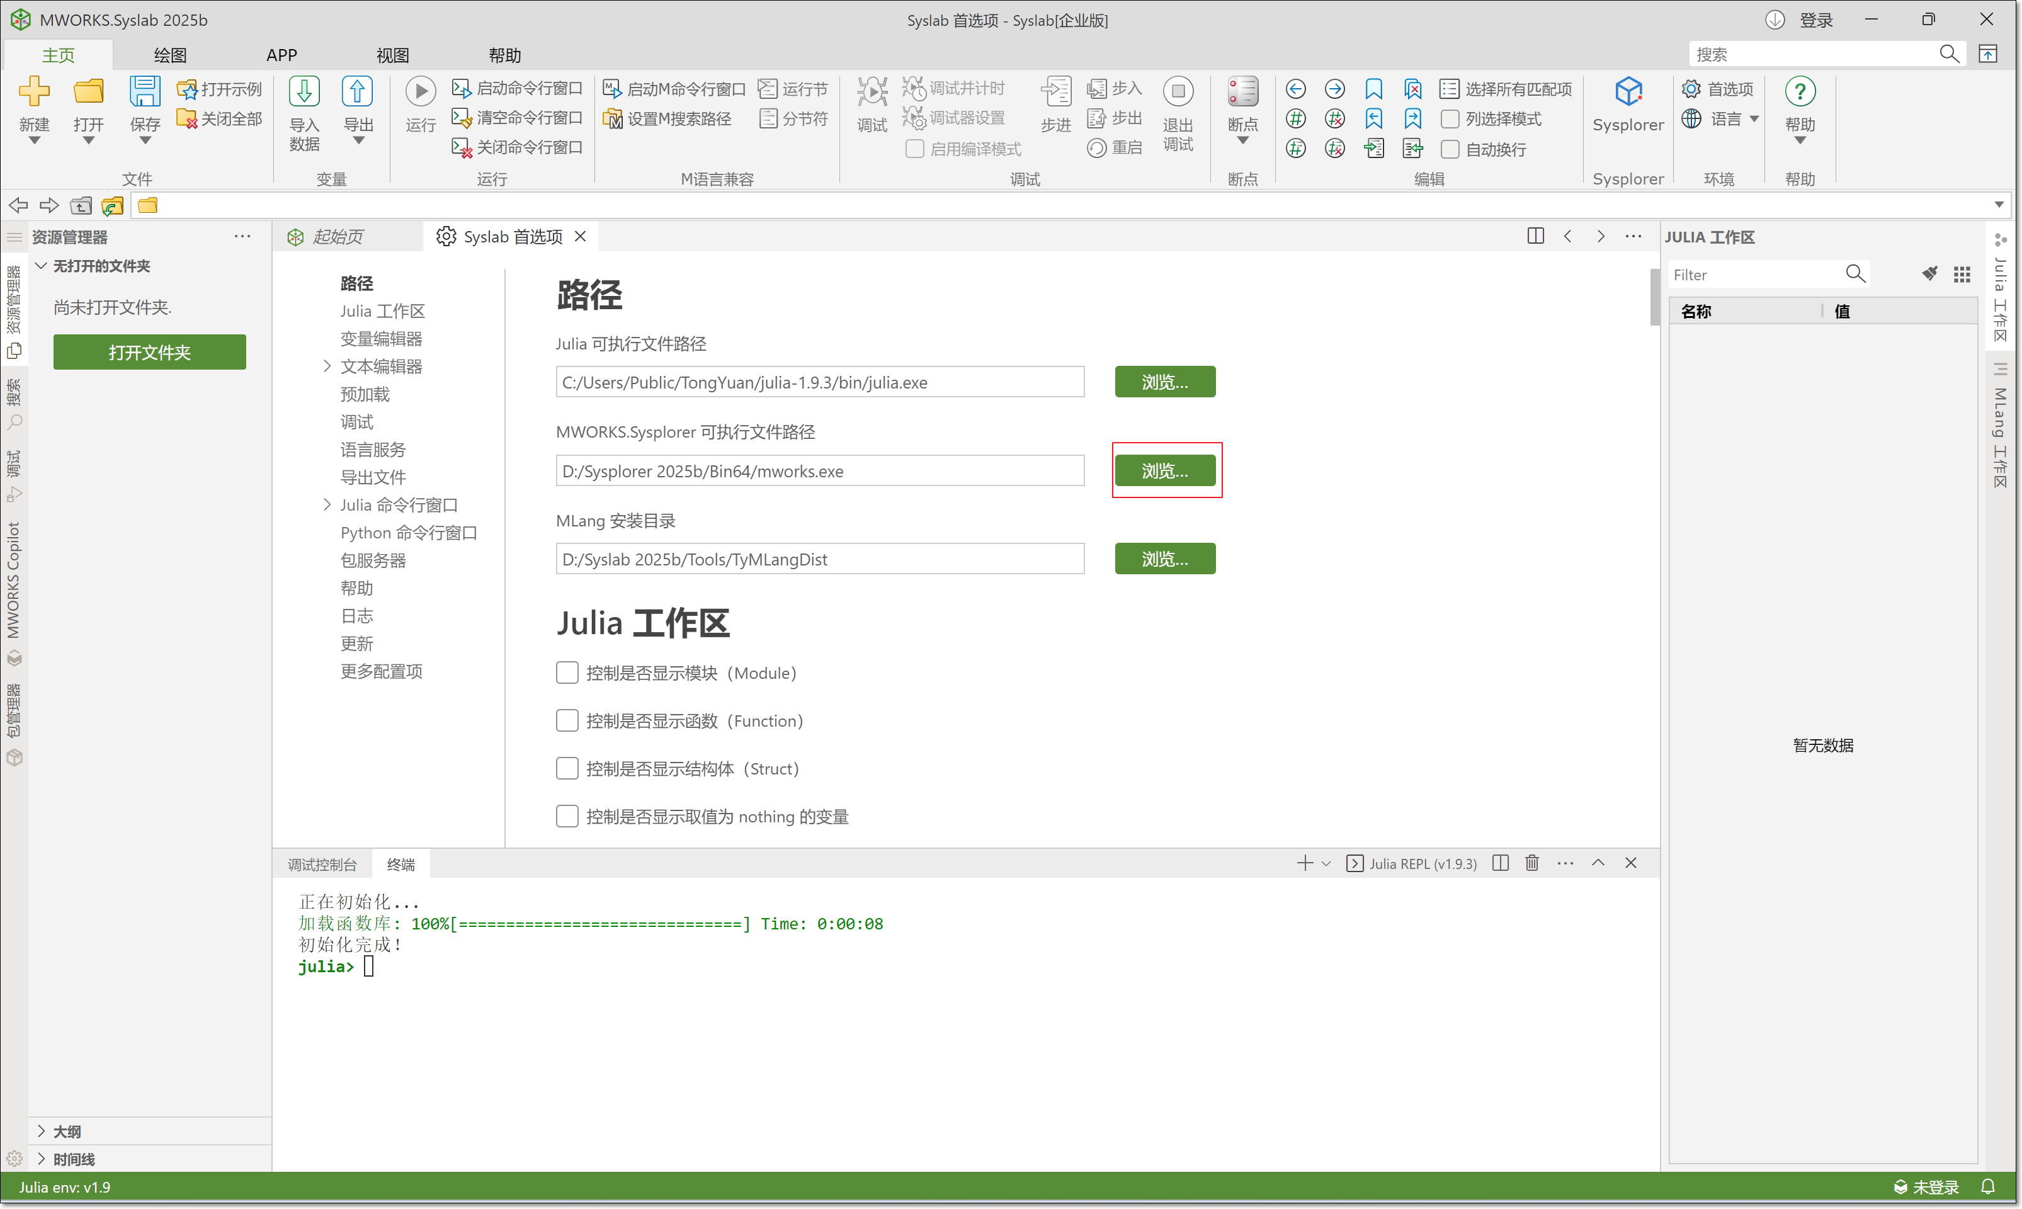
Task: Open the Preferences (首选项) gear icon
Action: click(1691, 89)
